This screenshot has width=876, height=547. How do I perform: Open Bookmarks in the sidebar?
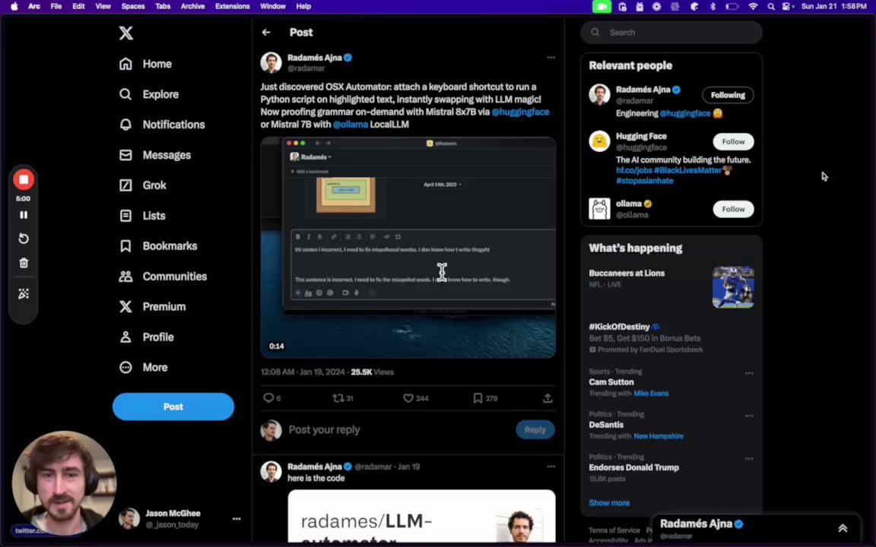(x=158, y=246)
